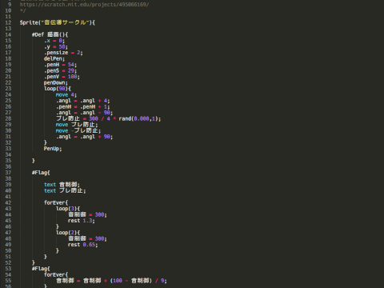Place the cursor on the ".x = 0;" line
384x288 pixels.
54,41
